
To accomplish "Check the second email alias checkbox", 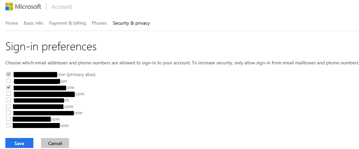I will [8, 81].
